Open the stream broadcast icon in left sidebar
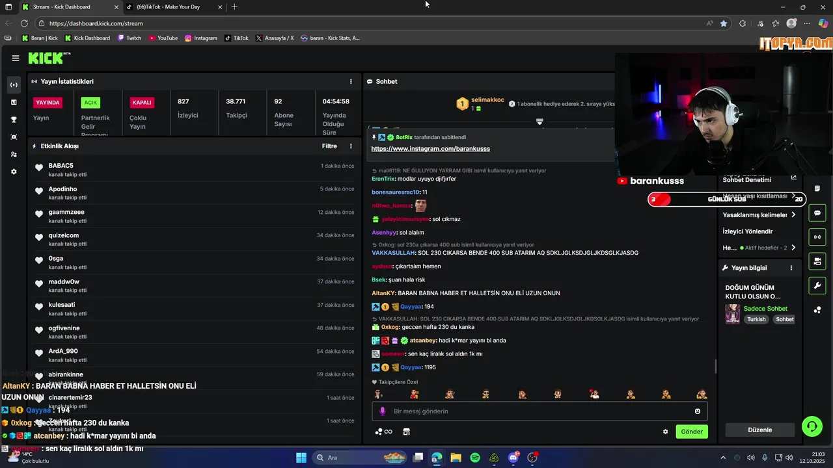Screen dimensions: 833x468 14,84
